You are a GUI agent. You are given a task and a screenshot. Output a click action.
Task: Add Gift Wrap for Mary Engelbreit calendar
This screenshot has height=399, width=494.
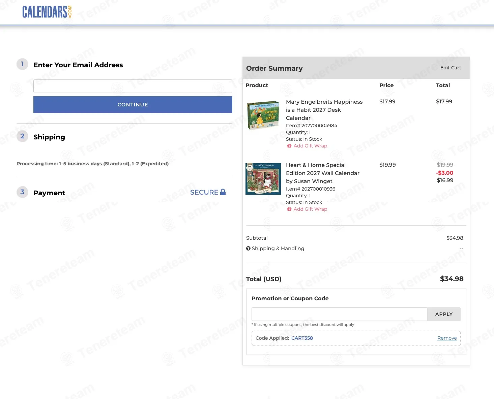[x=307, y=146]
